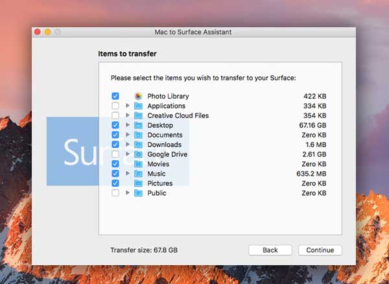Viewport: 389px width, 284px height.
Task: Toggle the Documents checkbox off
Action: tap(115, 135)
